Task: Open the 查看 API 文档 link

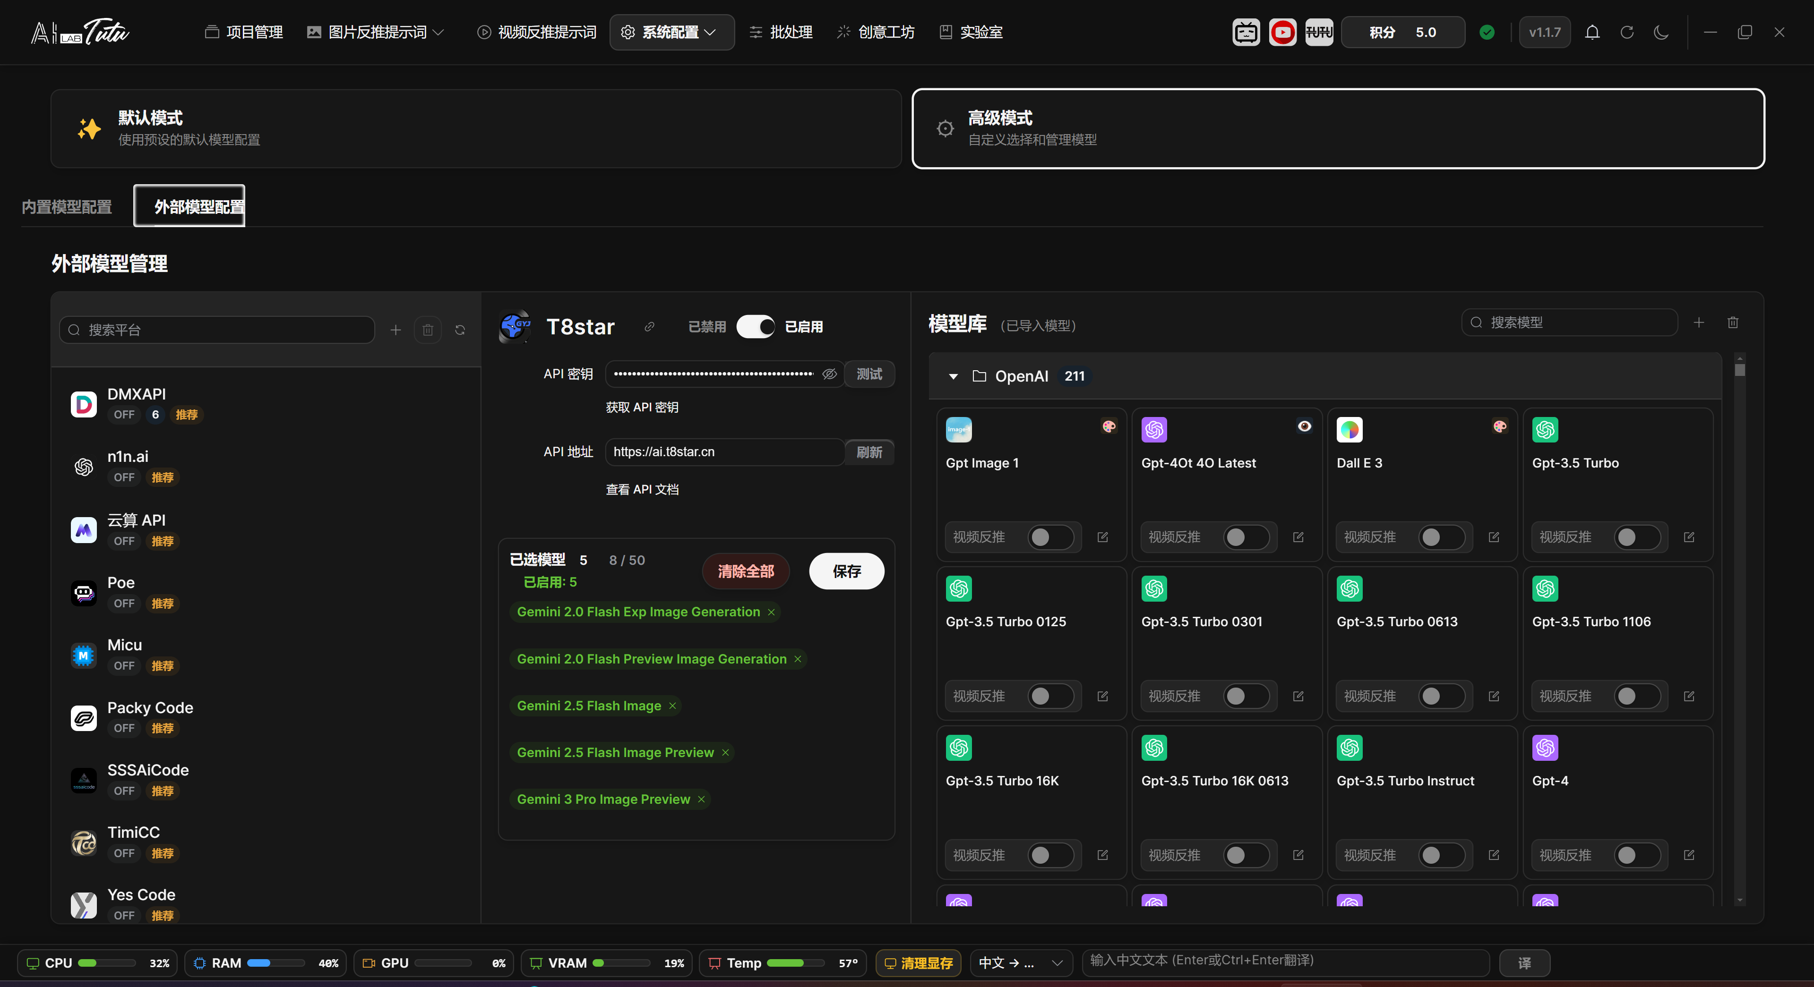Action: click(642, 489)
